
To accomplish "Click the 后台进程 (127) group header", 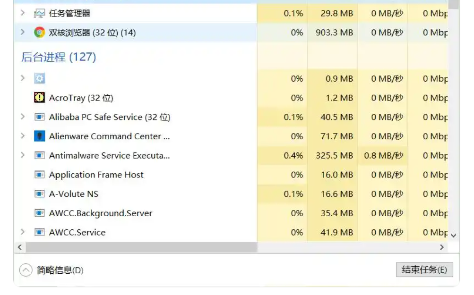I will [x=59, y=57].
